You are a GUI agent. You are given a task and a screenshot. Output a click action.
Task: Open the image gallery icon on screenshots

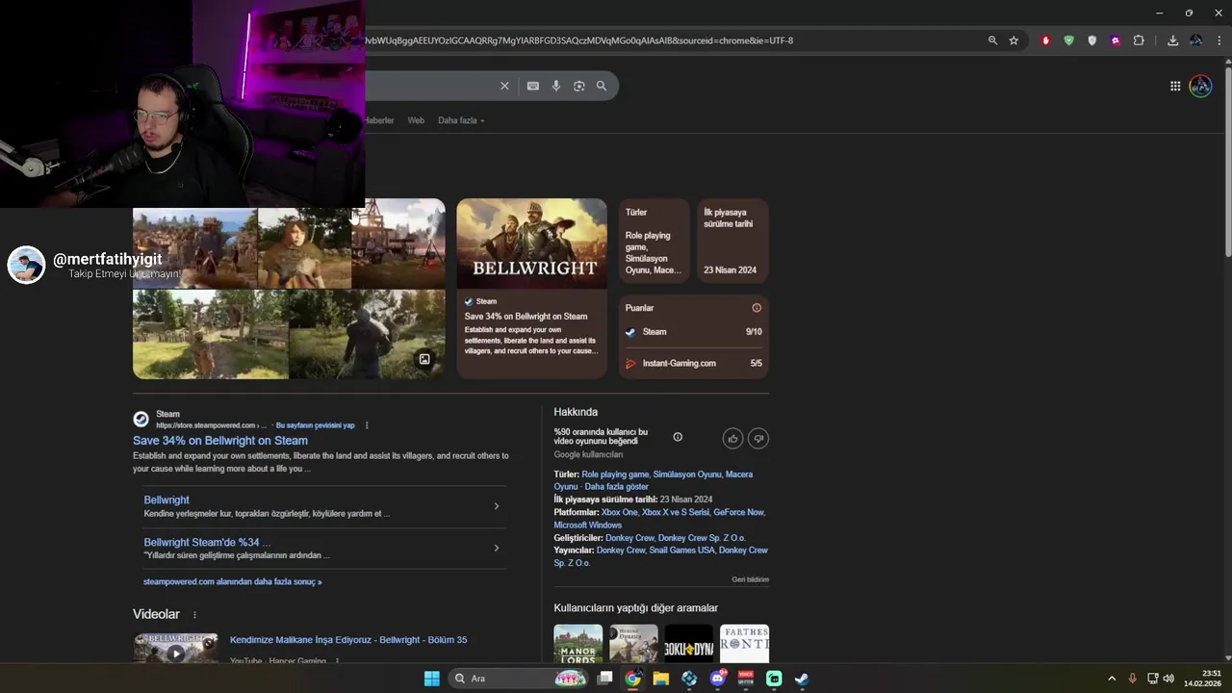[424, 359]
